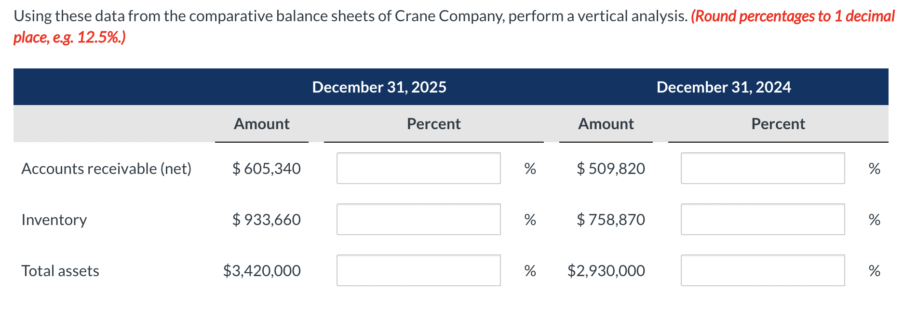
Task: Select the $605,340 amount value
Action: (x=267, y=169)
